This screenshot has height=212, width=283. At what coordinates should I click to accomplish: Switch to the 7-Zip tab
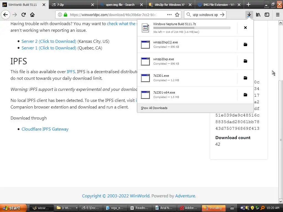[73, 5]
